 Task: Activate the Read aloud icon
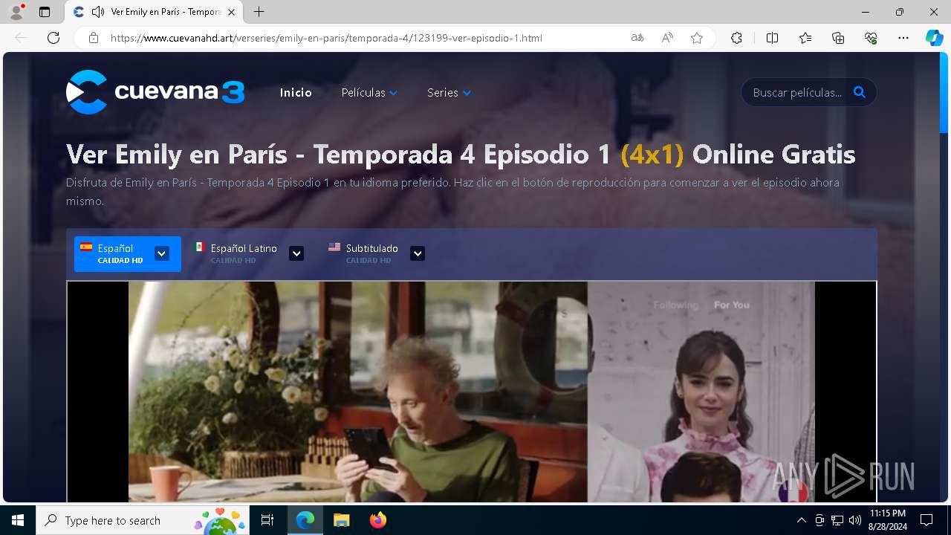[x=667, y=38]
